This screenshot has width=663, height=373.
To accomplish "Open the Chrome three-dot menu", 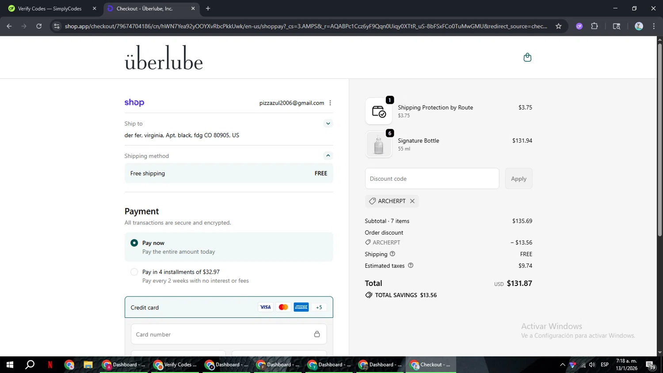I will pyautogui.click(x=654, y=26).
